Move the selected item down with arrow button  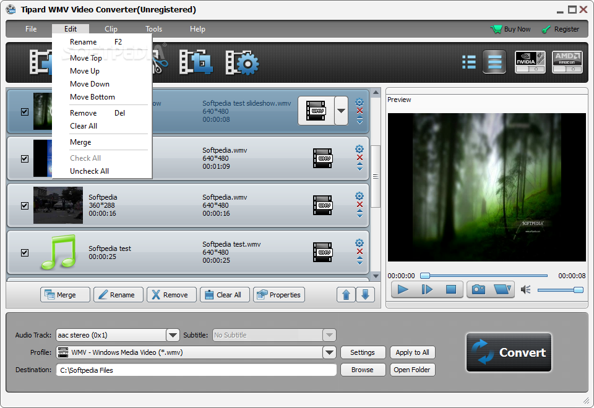click(365, 294)
